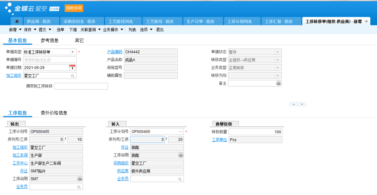Open calendar picker for 单据日期

[72, 68]
